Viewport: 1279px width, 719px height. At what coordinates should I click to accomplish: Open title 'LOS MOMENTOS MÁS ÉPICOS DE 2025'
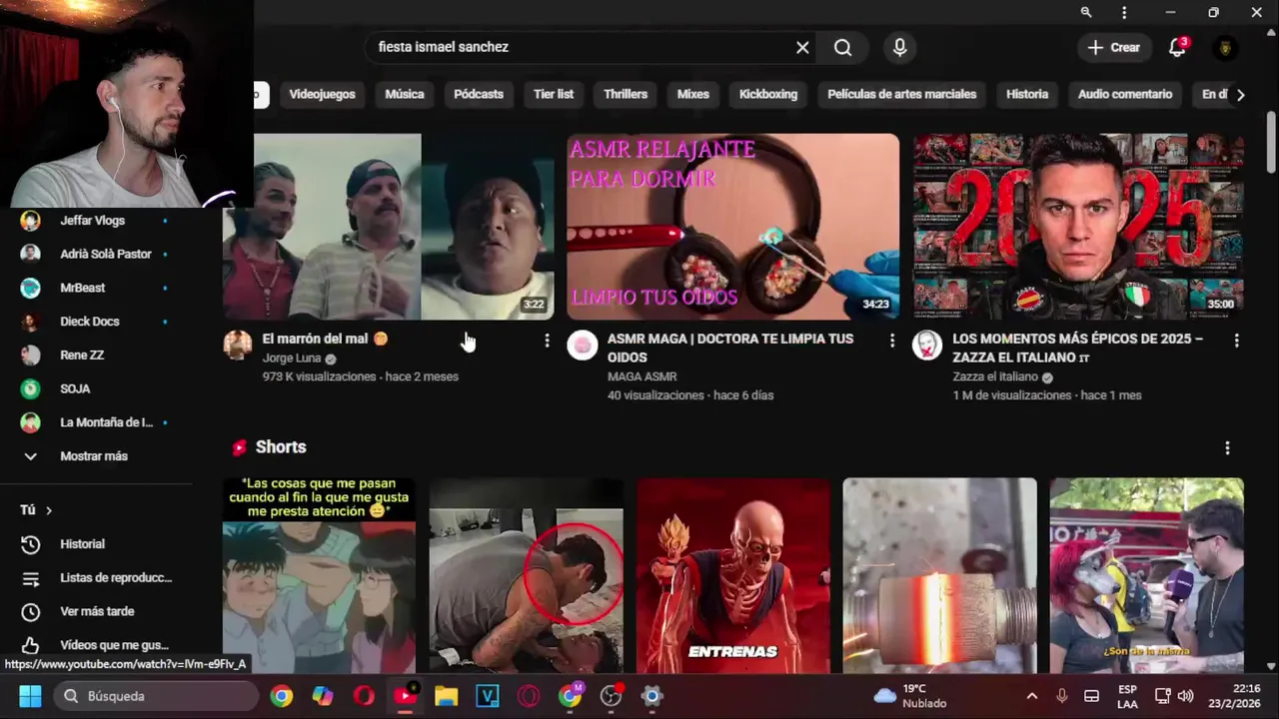click(1078, 348)
